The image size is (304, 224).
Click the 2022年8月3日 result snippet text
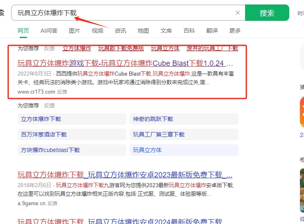[x=126, y=78]
